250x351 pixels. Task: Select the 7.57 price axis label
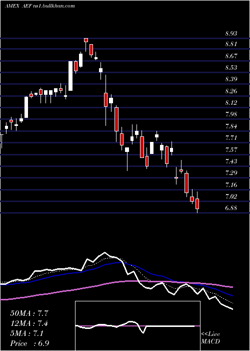[231, 150]
